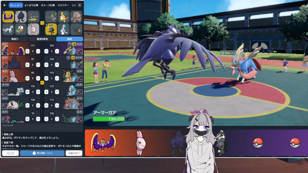308x173 pixels.
Task: Increase rank for Dragonite speed 145 row
Action: tap(46, 78)
